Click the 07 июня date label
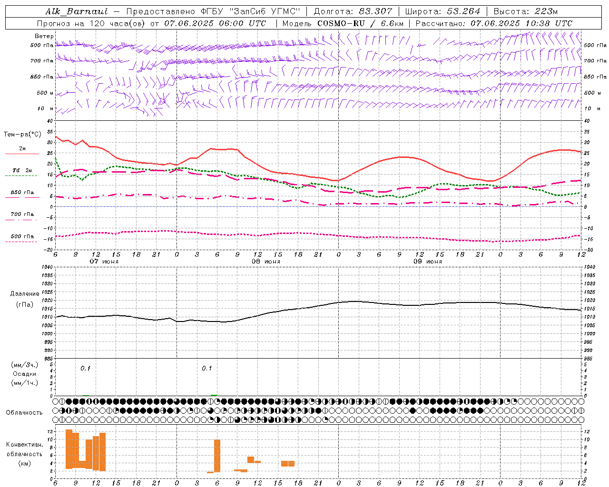 pyautogui.click(x=104, y=262)
